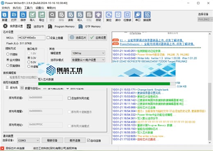Click the log scrollbar up arrow
This screenshot has height=151, width=213.
click(x=210, y=34)
